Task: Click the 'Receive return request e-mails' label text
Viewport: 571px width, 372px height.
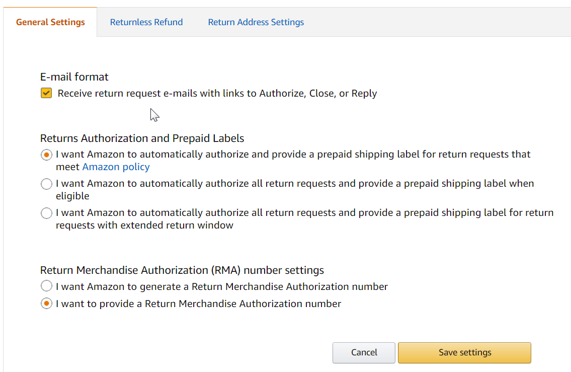Action: coord(217,93)
